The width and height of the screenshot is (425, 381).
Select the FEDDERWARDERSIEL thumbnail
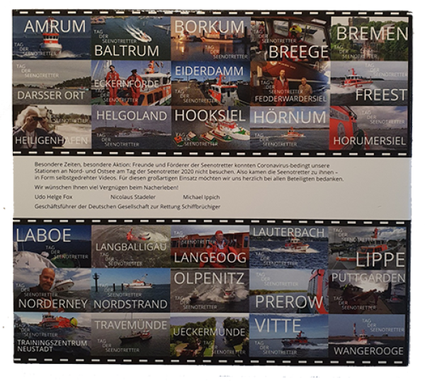coord(290,83)
